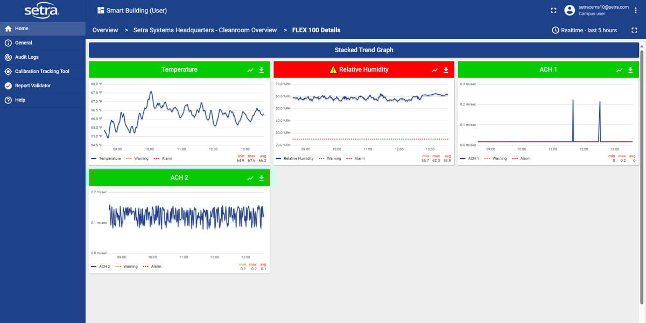Open the Campus user account menu
646x323 pixels.
[570, 10]
